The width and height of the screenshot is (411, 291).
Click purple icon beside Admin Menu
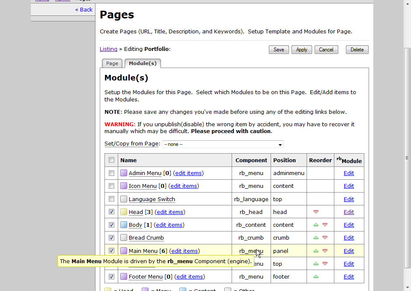124,173
